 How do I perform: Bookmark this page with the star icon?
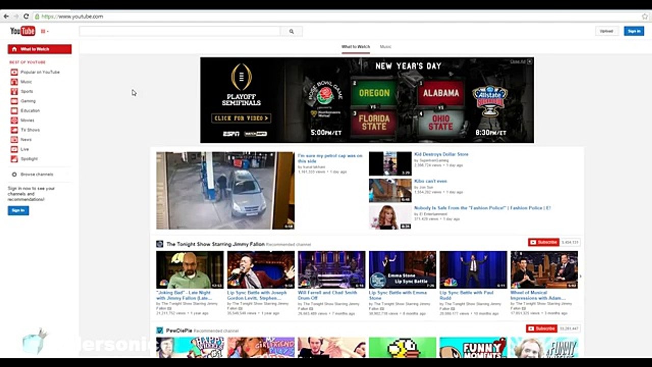(x=644, y=16)
